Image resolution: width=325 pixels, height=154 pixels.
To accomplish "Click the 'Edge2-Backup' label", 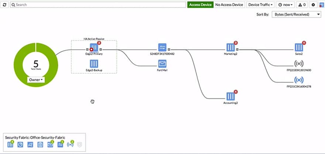I will 94,70.
